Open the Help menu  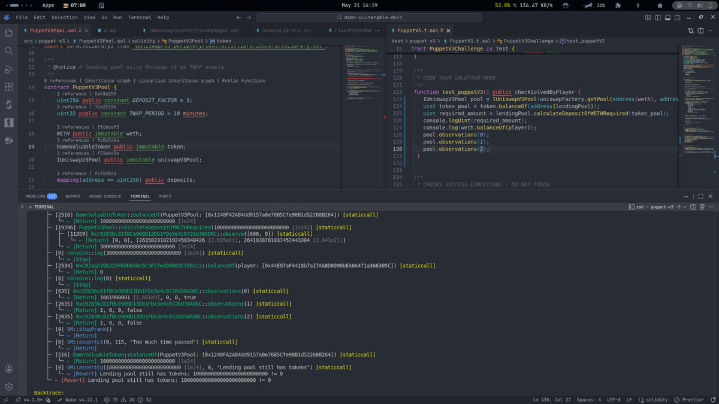pos(163,18)
